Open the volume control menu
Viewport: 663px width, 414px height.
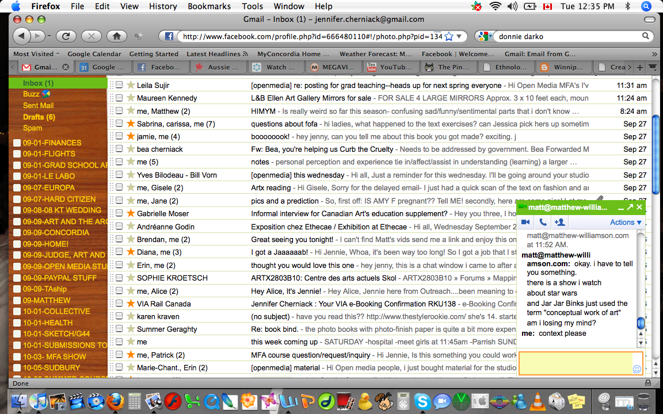[512, 6]
